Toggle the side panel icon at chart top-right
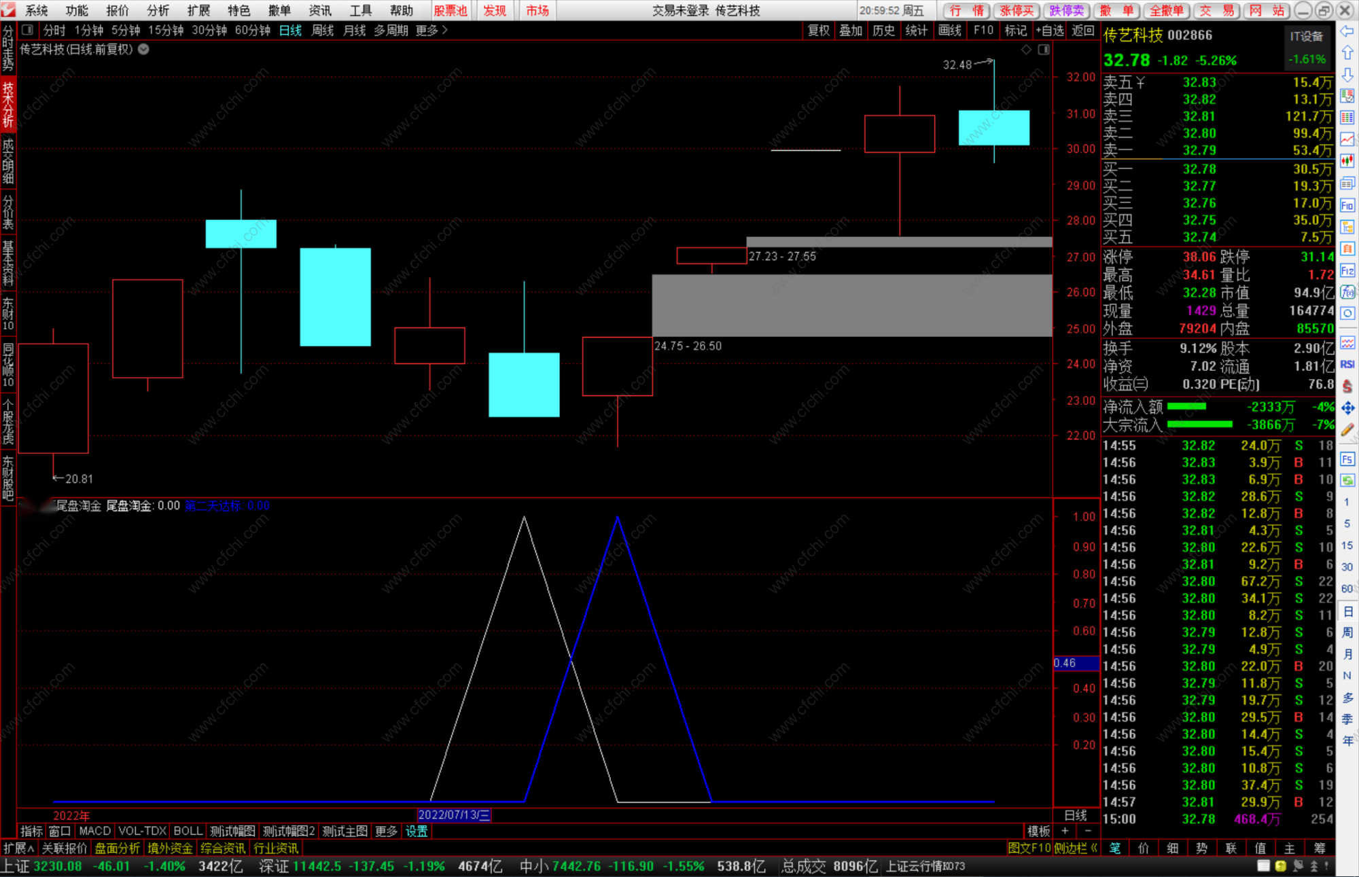 pyautogui.click(x=1044, y=50)
